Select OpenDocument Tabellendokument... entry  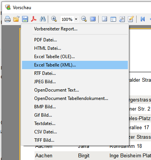[x=75, y=98]
